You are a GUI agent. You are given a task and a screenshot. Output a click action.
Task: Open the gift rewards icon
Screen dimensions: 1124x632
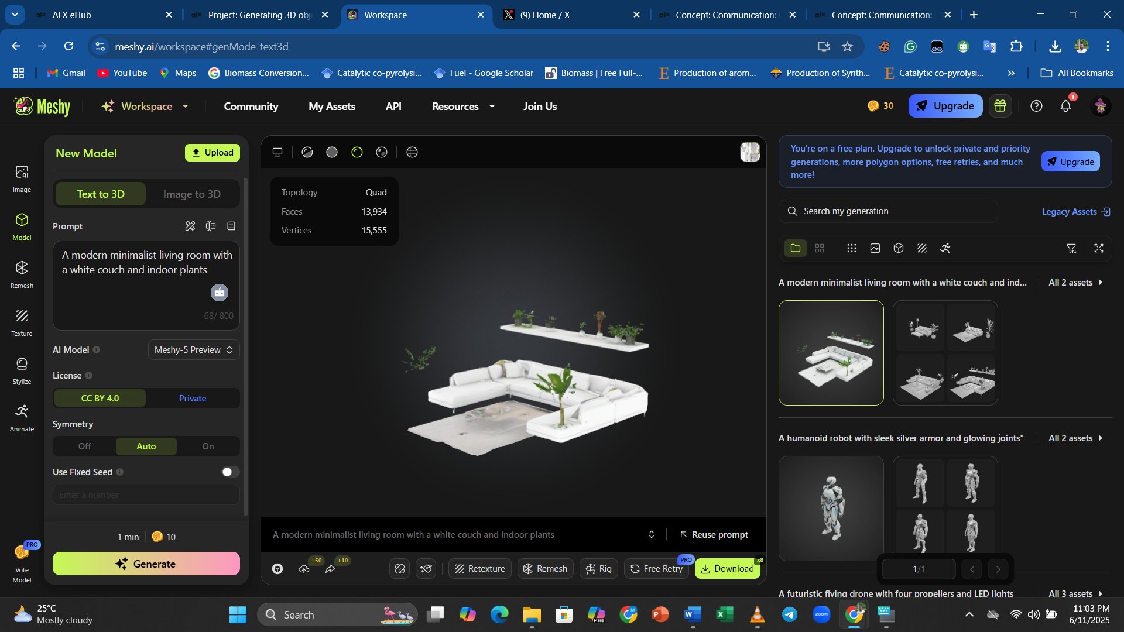[1000, 106]
